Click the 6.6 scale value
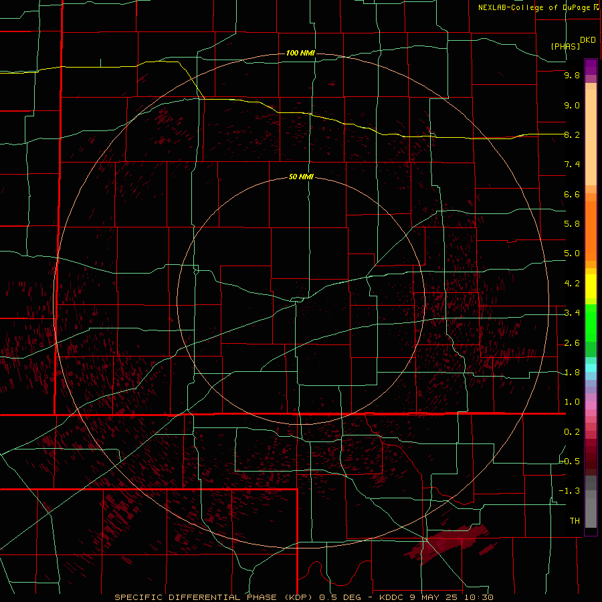The width and height of the screenshot is (602, 602). (x=572, y=194)
